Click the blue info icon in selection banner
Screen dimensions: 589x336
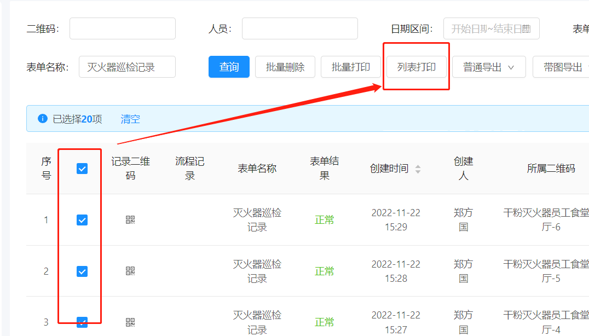click(43, 118)
